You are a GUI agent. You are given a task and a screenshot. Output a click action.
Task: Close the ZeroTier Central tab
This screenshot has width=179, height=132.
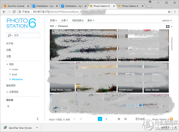click(28, 6)
